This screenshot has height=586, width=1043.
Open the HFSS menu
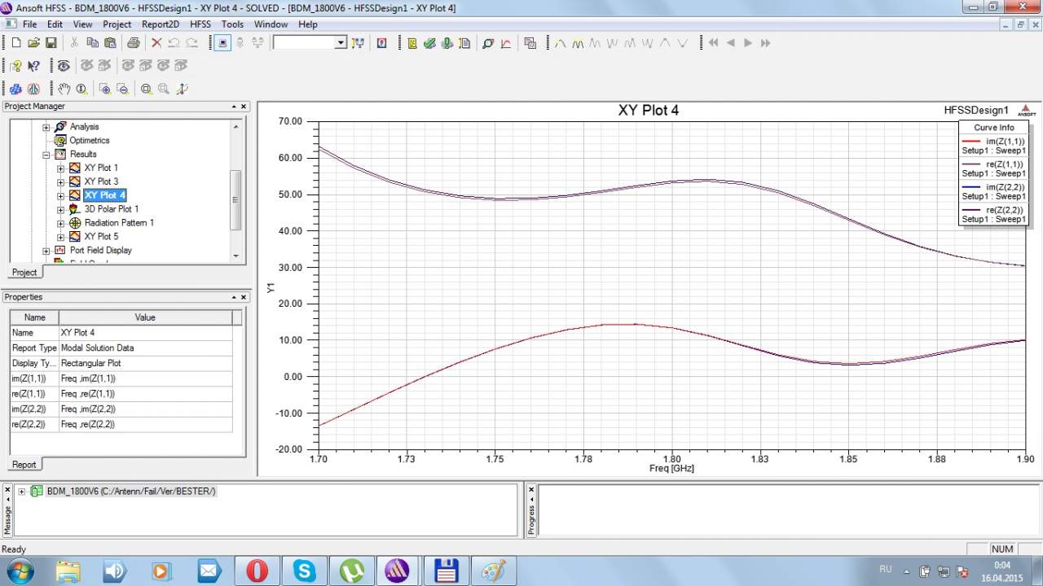point(200,24)
